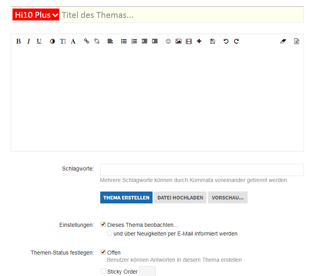Decrease indent with outdent icon
The width and height of the screenshot is (336, 276).
pos(145,41)
